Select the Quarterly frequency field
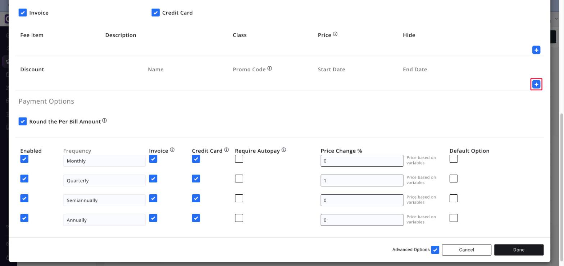 pos(104,181)
